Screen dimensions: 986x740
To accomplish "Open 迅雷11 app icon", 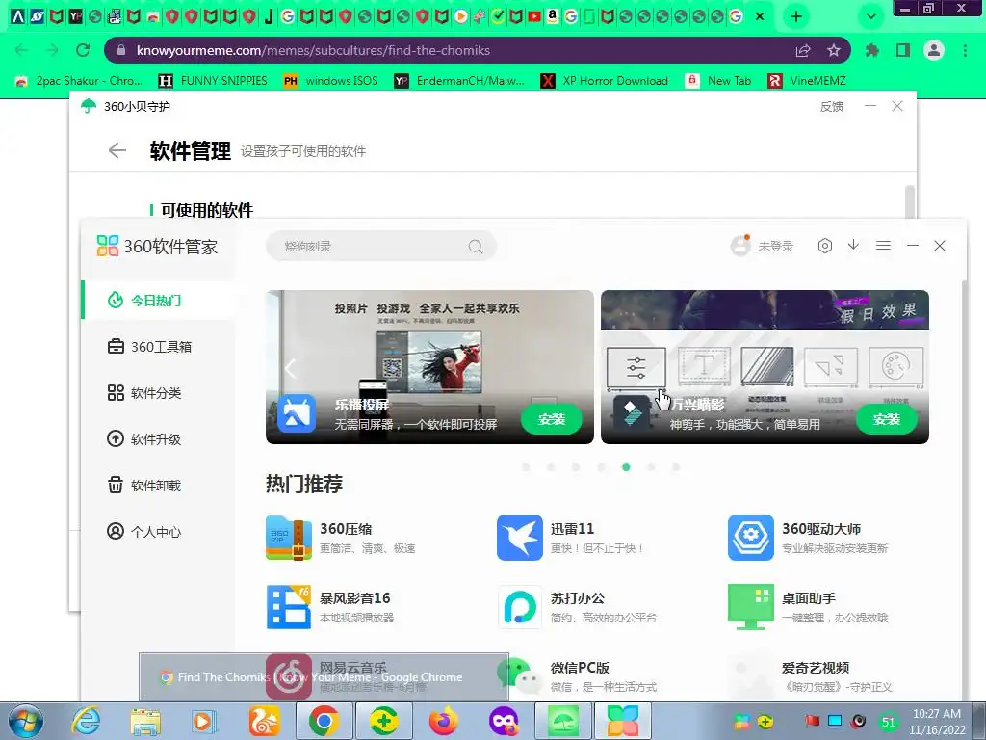I will (519, 538).
